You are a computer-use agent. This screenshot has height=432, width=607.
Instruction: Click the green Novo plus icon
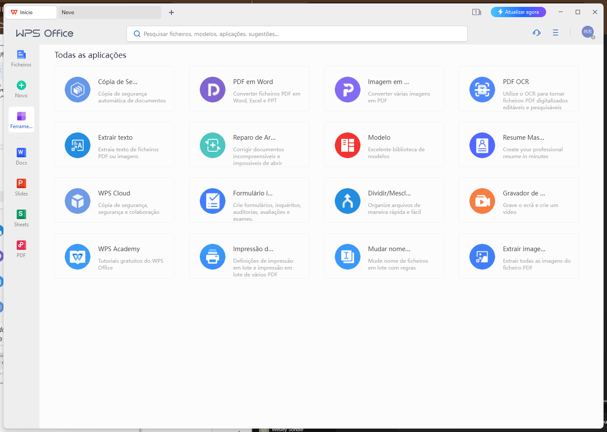point(21,85)
